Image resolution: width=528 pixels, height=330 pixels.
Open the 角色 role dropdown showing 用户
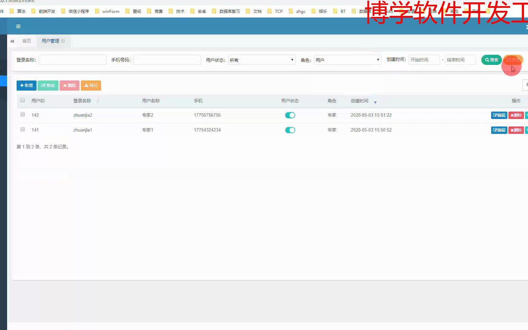(x=347, y=60)
